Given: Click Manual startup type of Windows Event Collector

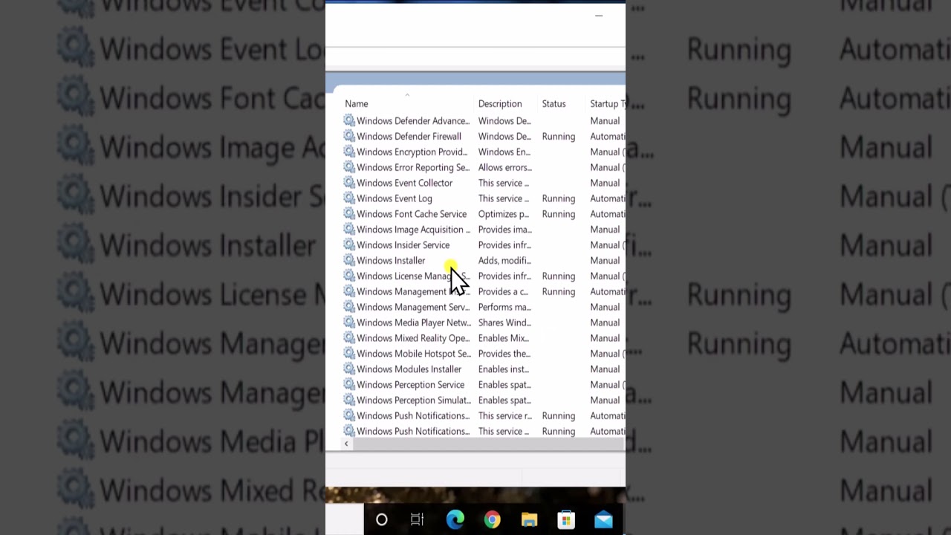Looking at the screenshot, I should (x=605, y=183).
